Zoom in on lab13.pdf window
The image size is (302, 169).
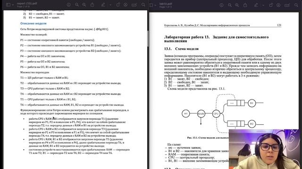pyautogui.click(x=237, y=5)
